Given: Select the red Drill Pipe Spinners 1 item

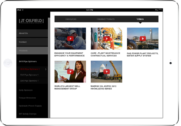Looking at the screenshot, I should [x=30, y=69].
